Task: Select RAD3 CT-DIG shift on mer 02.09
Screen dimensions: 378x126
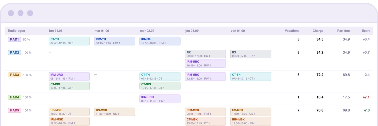Action: 160,86
